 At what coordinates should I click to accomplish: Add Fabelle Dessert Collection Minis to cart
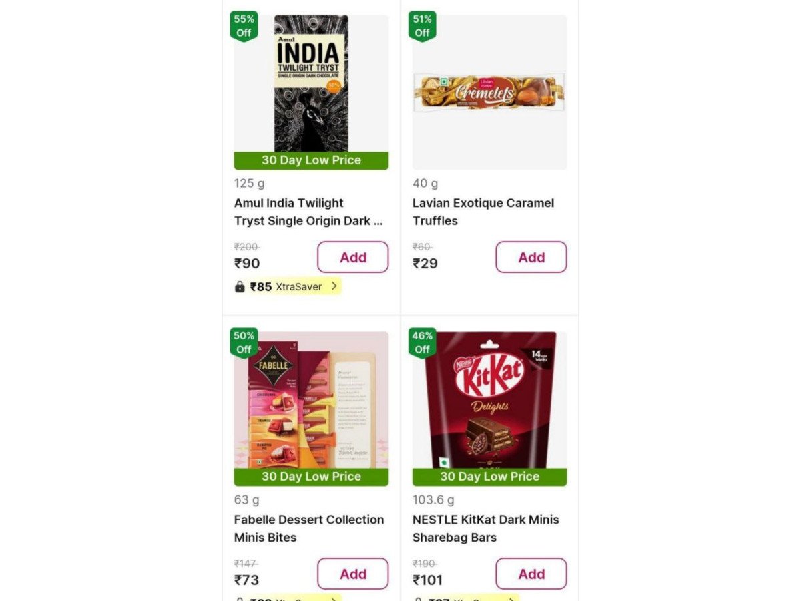[x=352, y=574]
